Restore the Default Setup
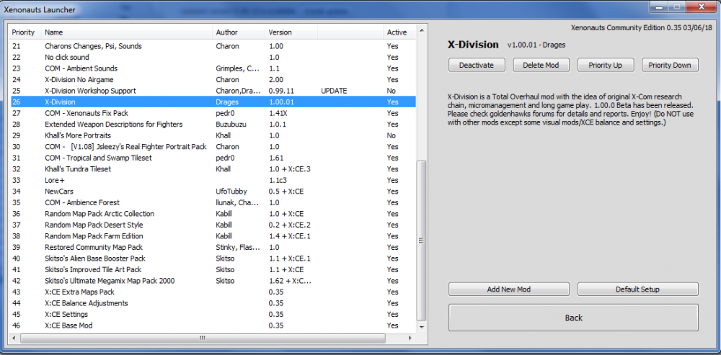 [637, 289]
